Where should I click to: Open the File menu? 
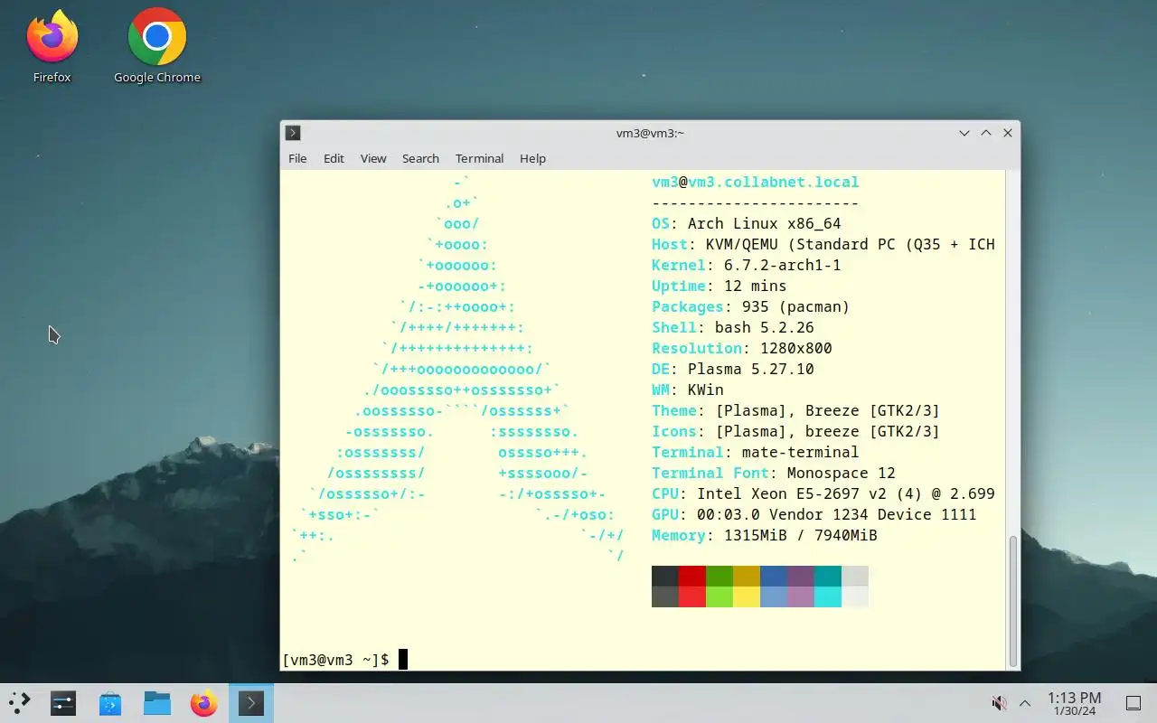click(x=297, y=158)
